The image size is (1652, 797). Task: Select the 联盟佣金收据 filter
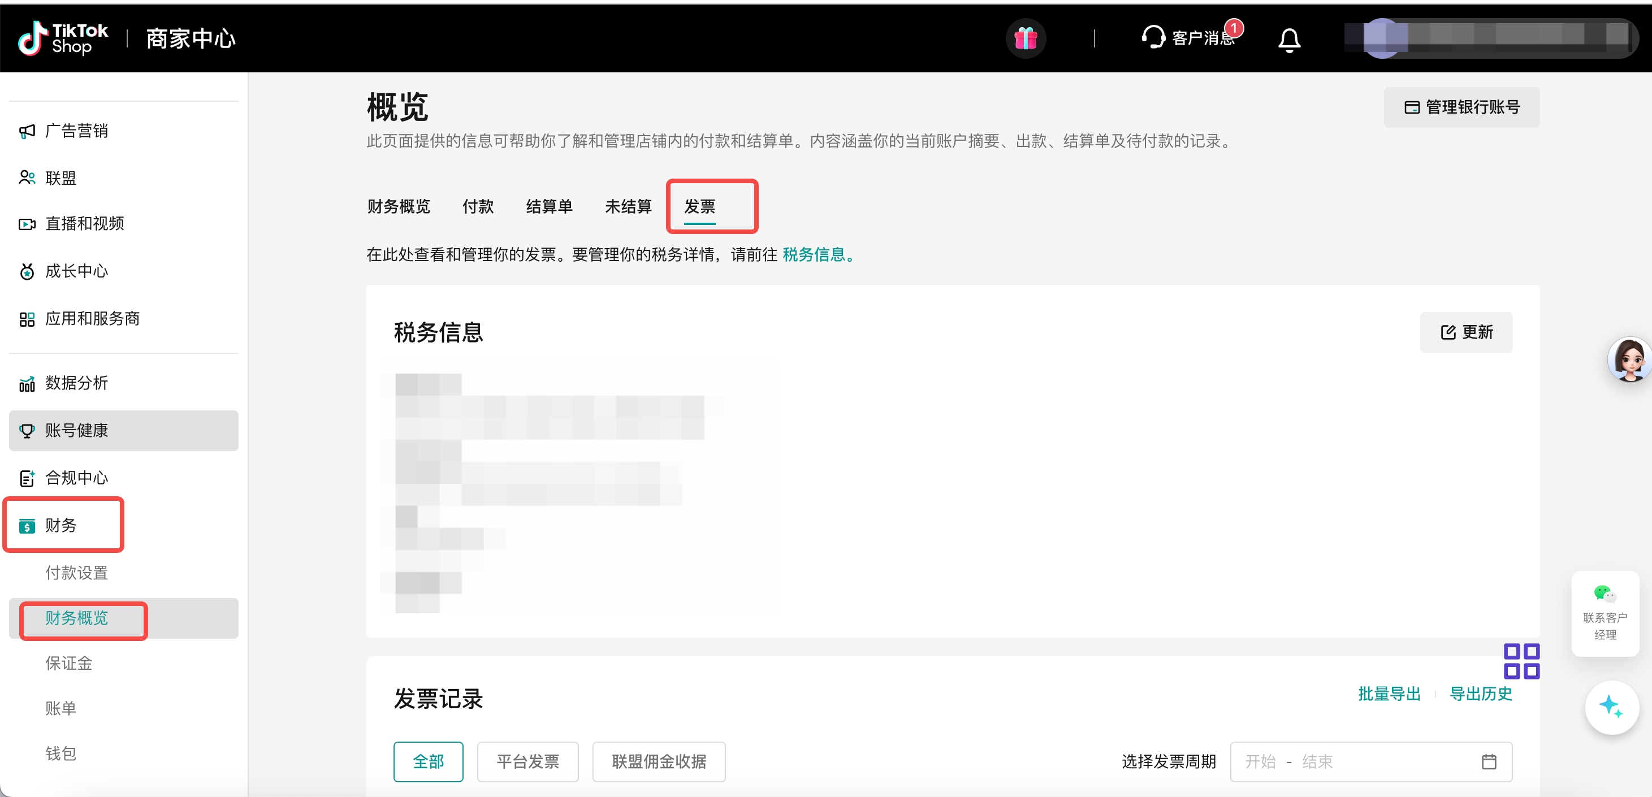coord(658,761)
